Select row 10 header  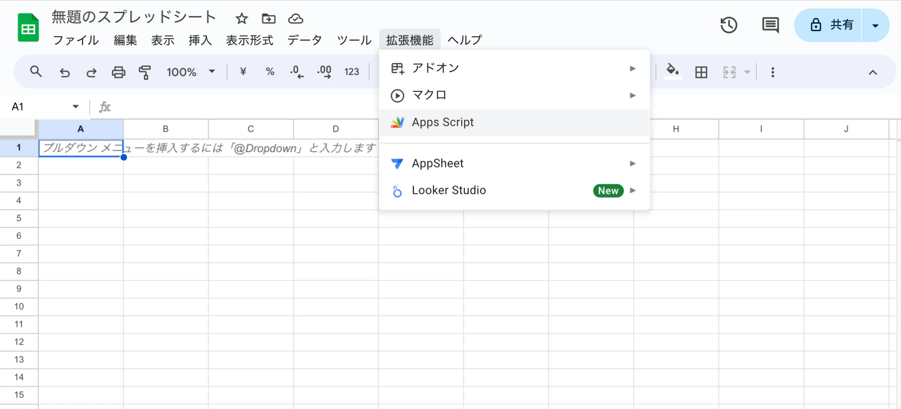pyautogui.click(x=19, y=307)
